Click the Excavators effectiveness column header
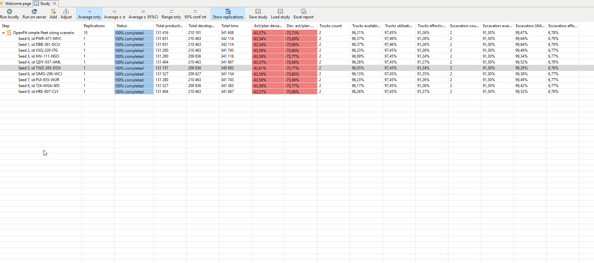Screen dimensions: 594x263 coord(563,26)
